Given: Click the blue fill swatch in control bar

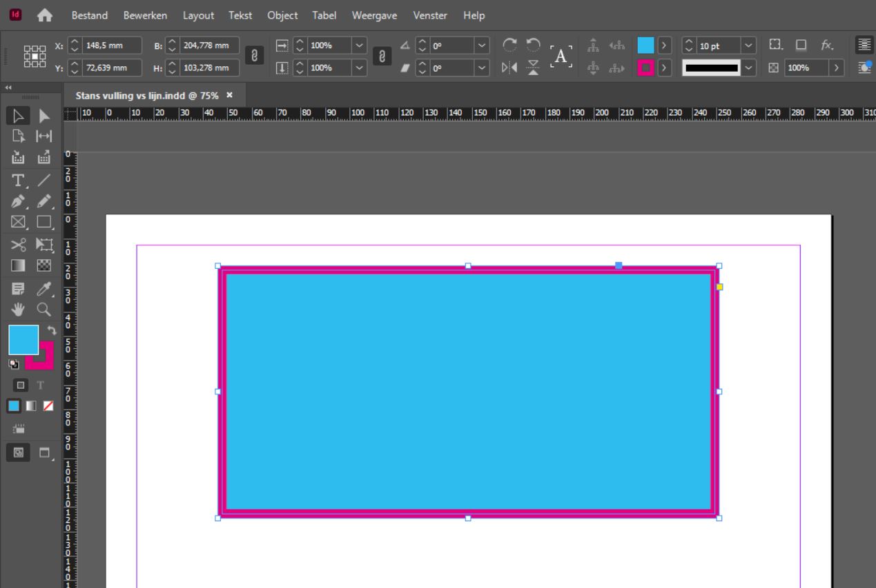Looking at the screenshot, I should [645, 45].
